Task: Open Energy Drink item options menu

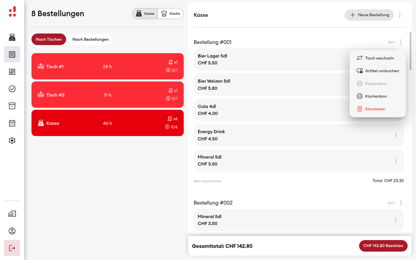Action: point(396,135)
